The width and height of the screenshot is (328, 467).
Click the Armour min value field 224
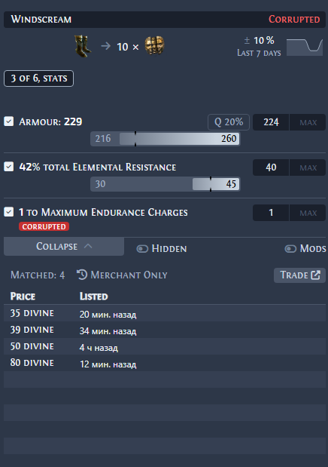pyautogui.click(x=271, y=122)
